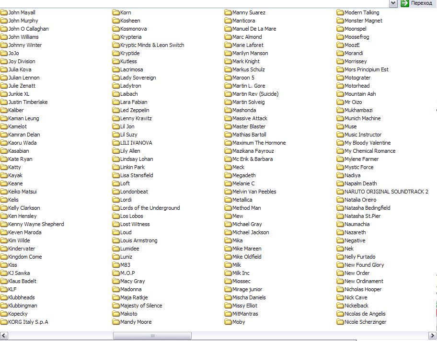Click the My Chemical Romance folder name
This screenshot has height=341, width=437.
pyautogui.click(x=370, y=151)
